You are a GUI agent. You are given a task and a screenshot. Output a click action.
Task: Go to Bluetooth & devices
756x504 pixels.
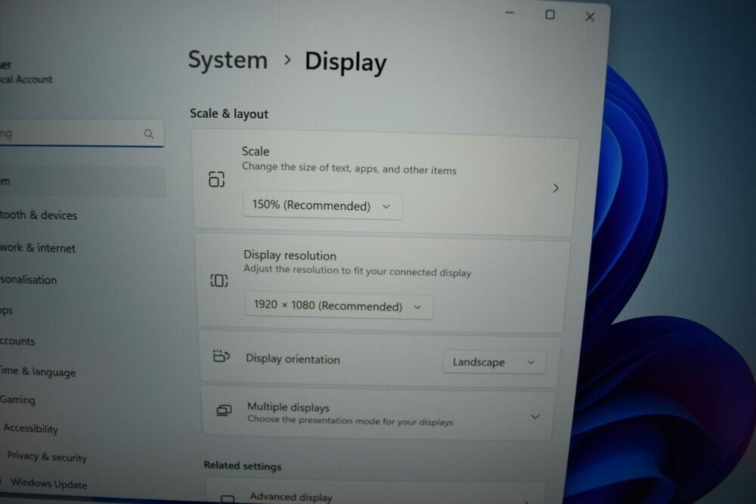click(x=39, y=215)
